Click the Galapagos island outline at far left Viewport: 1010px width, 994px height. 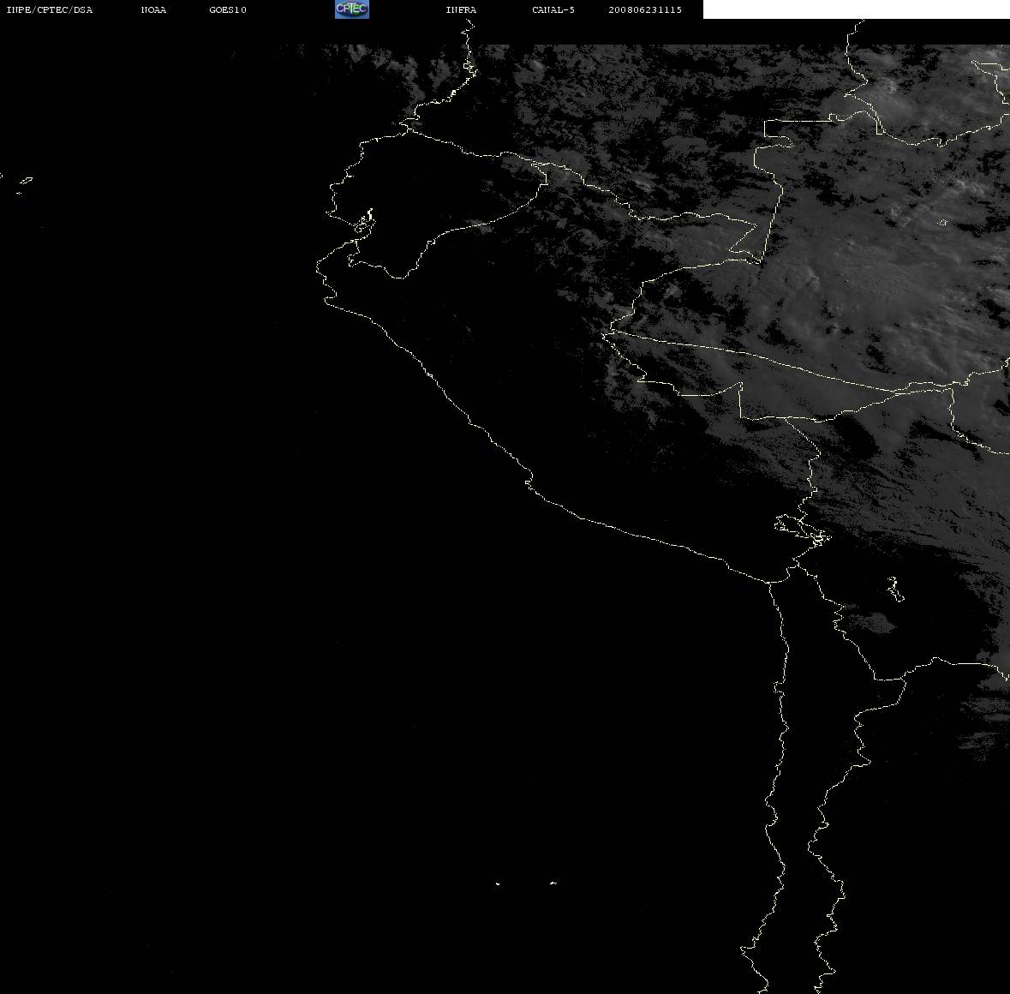[x=26, y=181]
